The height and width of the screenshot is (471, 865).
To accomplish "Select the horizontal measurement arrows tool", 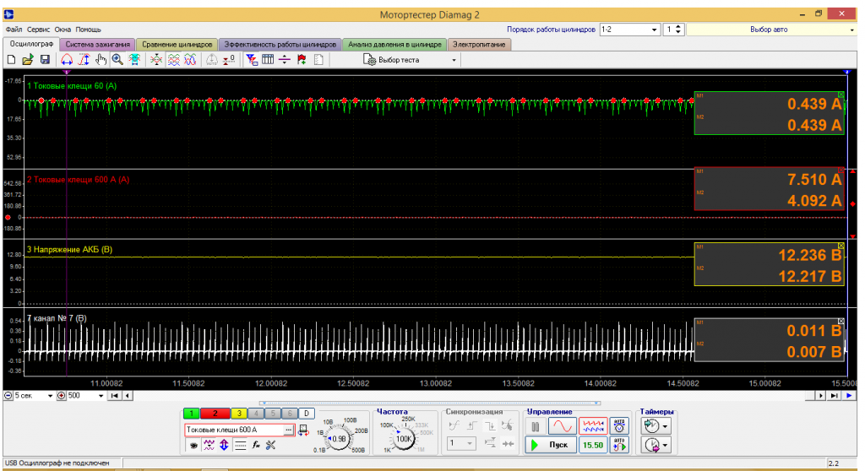I will (67, 60).
